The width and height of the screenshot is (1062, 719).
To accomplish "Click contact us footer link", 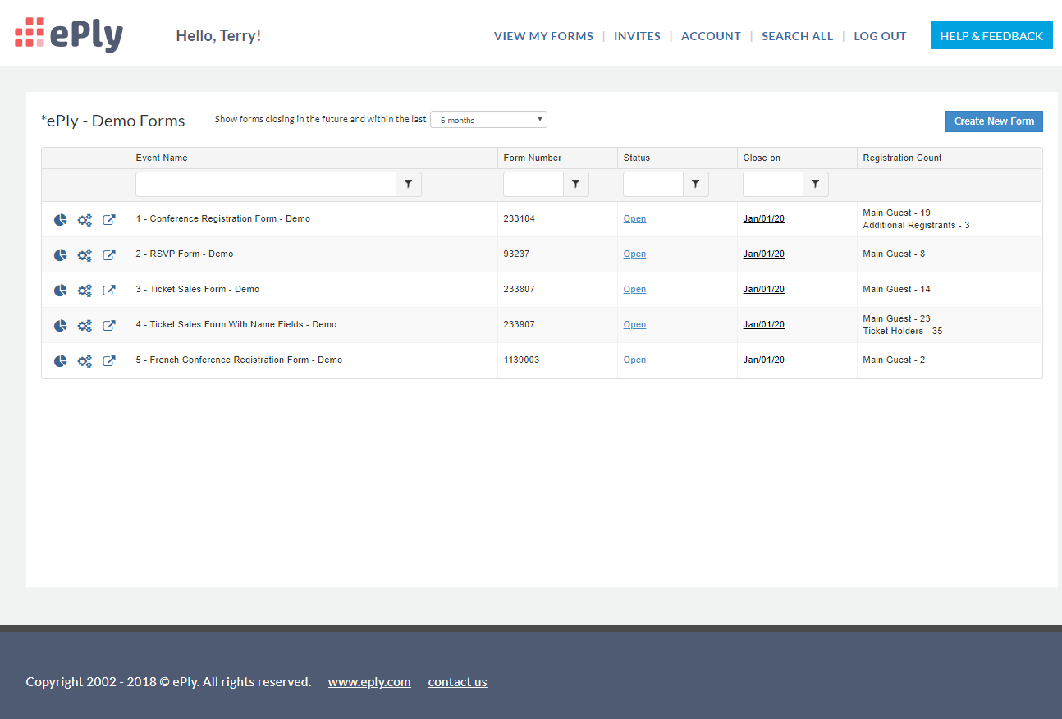I will coord(457,682).
